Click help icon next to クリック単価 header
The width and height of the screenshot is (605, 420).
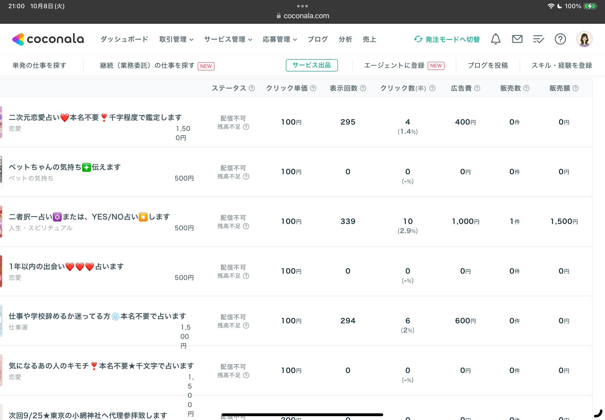[x=313, y=88]
